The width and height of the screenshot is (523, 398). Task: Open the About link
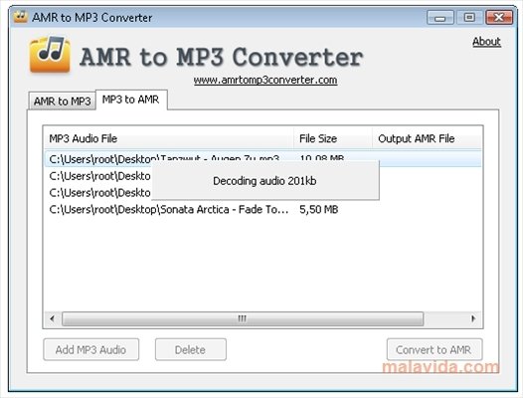pyautogui.click(x=486, y=42)
